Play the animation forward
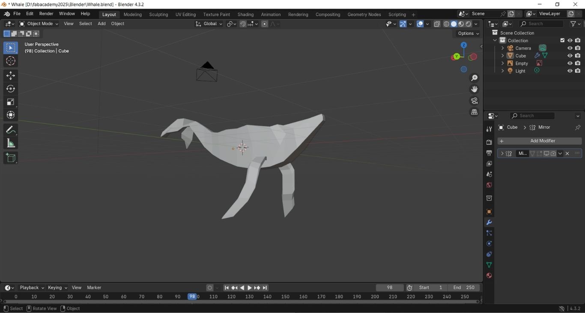 tap(250, 288)
